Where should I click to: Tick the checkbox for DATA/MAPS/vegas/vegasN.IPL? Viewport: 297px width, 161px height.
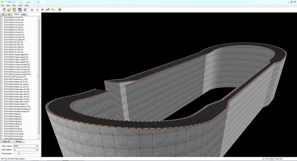tap(2, 55)
